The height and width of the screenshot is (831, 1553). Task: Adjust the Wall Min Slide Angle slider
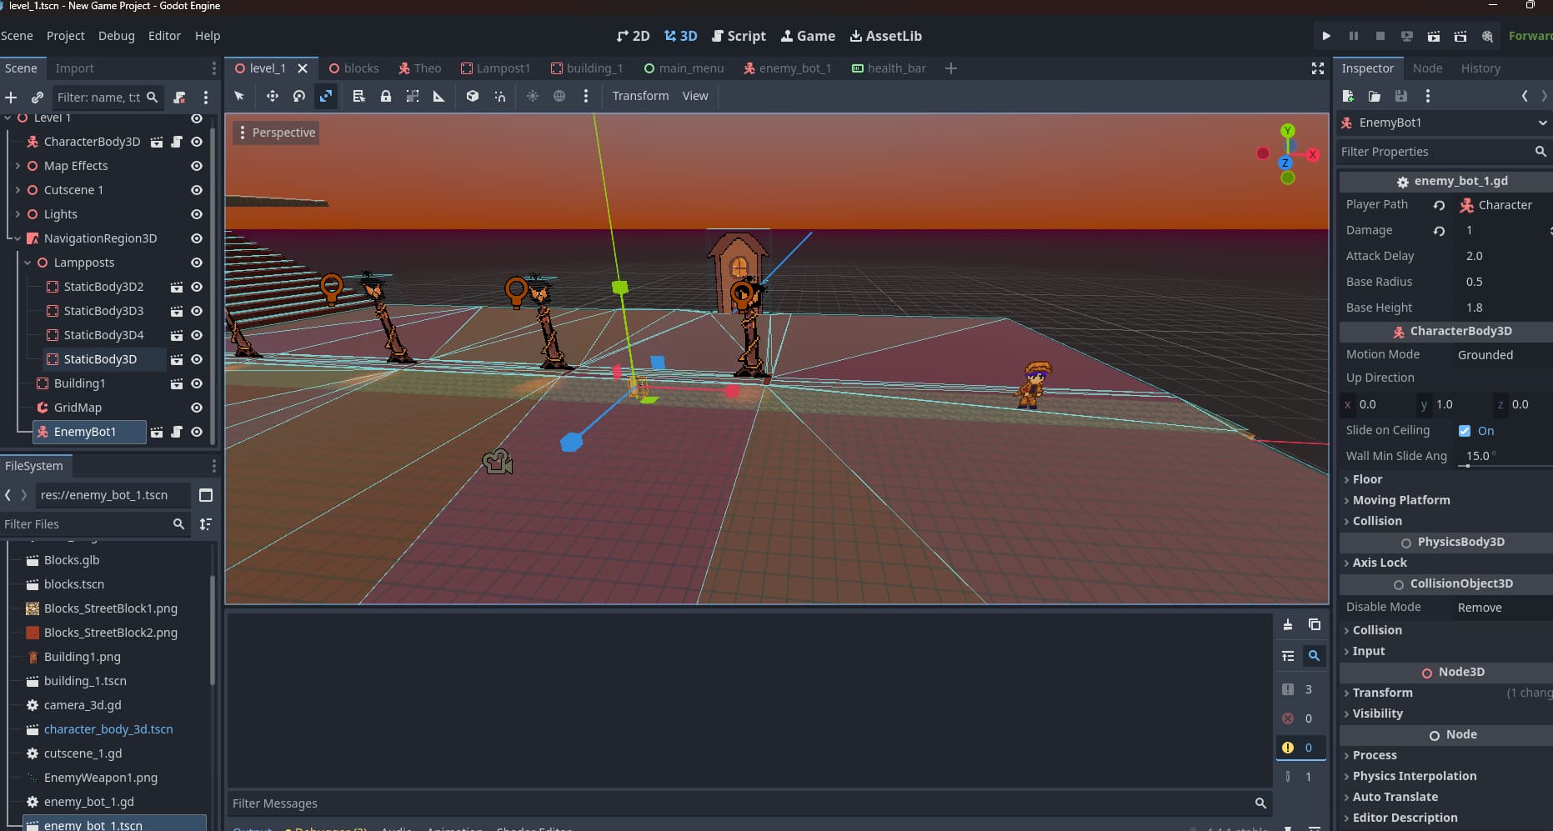1469,465
